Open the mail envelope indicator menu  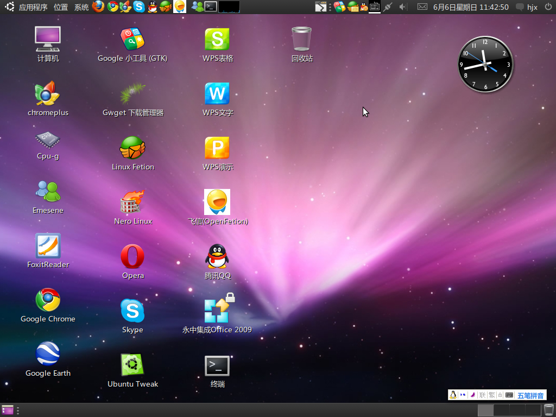pos(422,7)
